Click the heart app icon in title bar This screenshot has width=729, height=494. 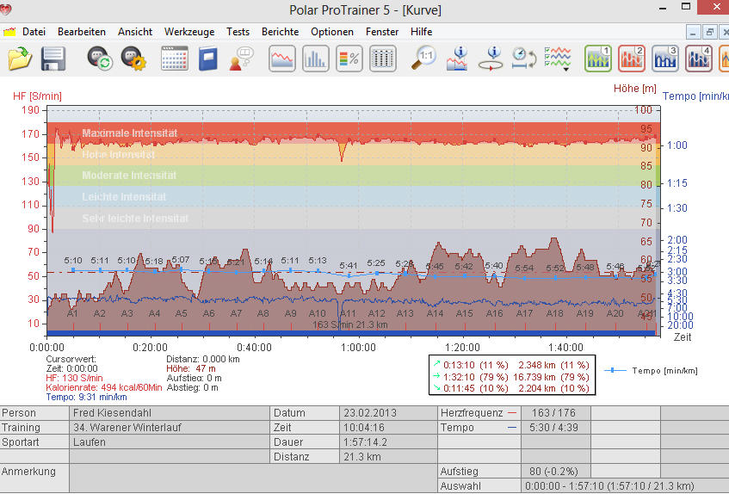pyautogui.click(x=5, y=9)
